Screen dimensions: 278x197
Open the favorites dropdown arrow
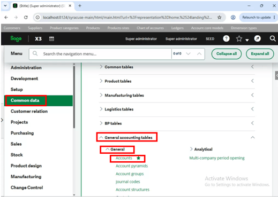247,40
